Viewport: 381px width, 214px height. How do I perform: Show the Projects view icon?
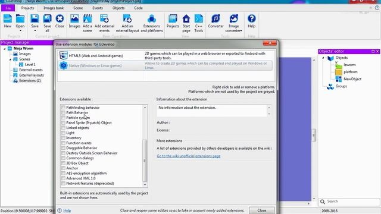click(173, 19)
